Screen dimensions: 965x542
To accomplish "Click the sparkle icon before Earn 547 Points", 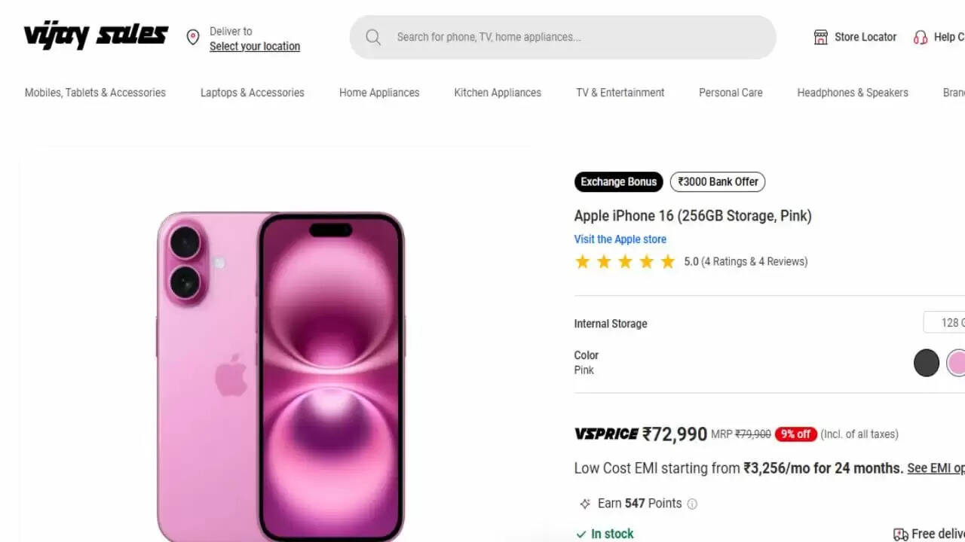I will [584, 504].
